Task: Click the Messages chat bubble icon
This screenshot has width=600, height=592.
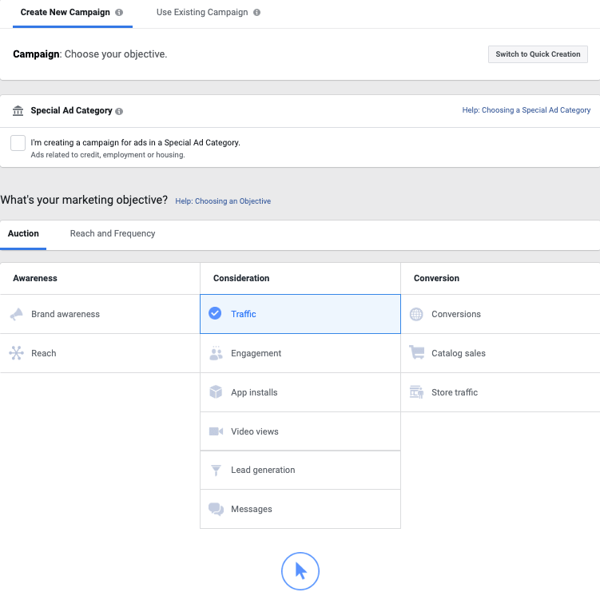Action: [216, 509]
